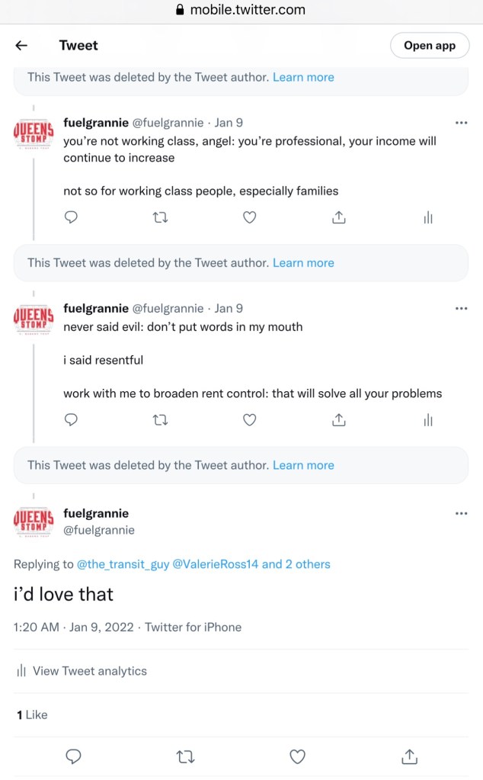
Task: Like the "never said evil" tweet
Action: (x=249, y=420)
